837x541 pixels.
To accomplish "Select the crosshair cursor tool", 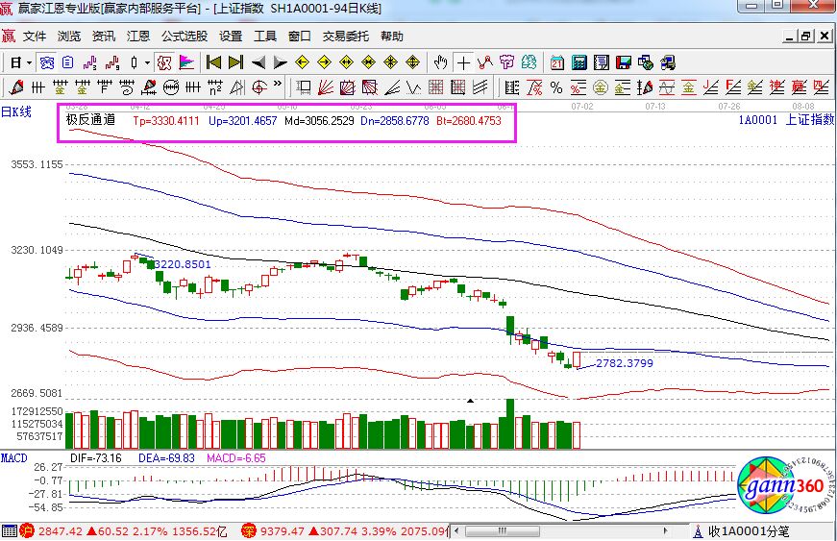I will coord(464,62).
